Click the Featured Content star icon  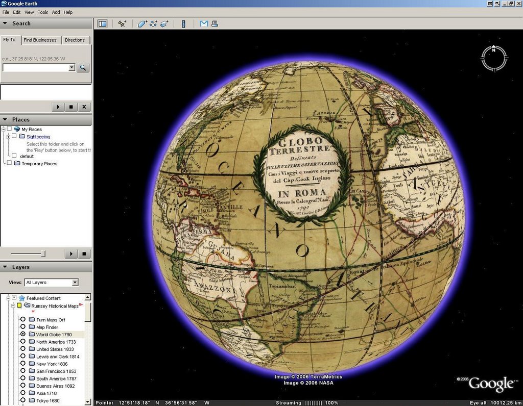22,298
